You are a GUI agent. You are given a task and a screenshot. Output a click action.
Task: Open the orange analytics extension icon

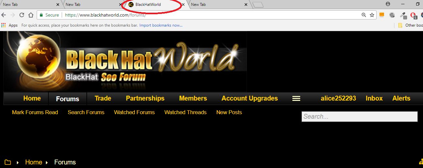pos(382,15)
